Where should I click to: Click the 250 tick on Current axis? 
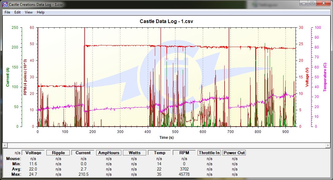15,28
